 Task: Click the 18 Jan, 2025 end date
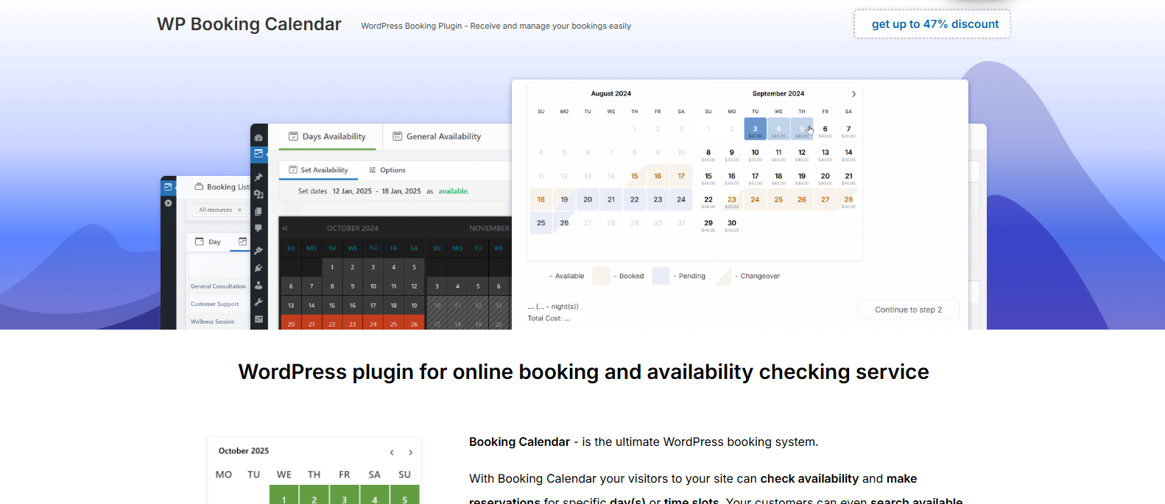[401, 191]
